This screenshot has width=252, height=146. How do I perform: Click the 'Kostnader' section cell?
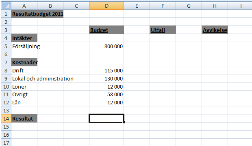click(x=24, y=62)
